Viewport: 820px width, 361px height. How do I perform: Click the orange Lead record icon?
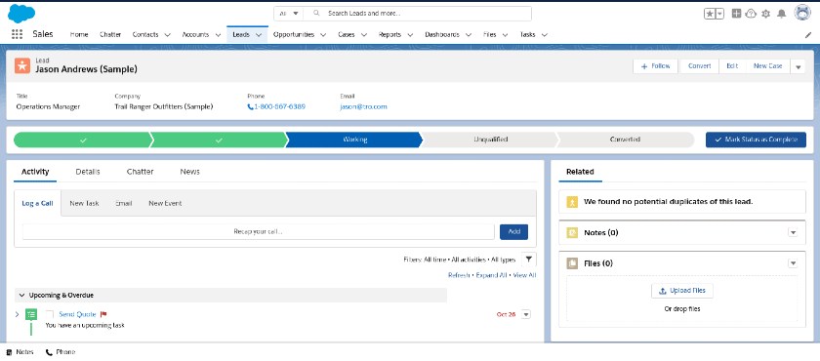(x=22, y=65)
